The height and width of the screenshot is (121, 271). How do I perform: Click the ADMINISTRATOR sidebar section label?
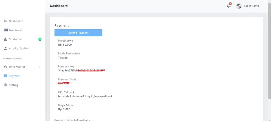click(12, 59)
